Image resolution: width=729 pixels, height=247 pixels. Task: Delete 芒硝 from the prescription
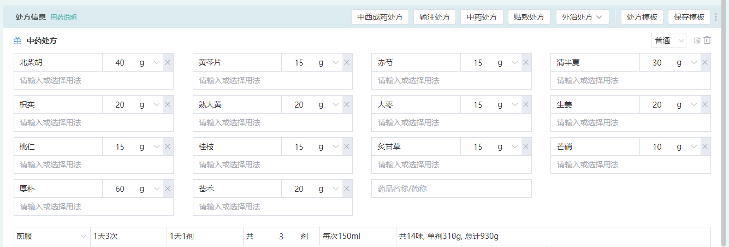(705, 147)
